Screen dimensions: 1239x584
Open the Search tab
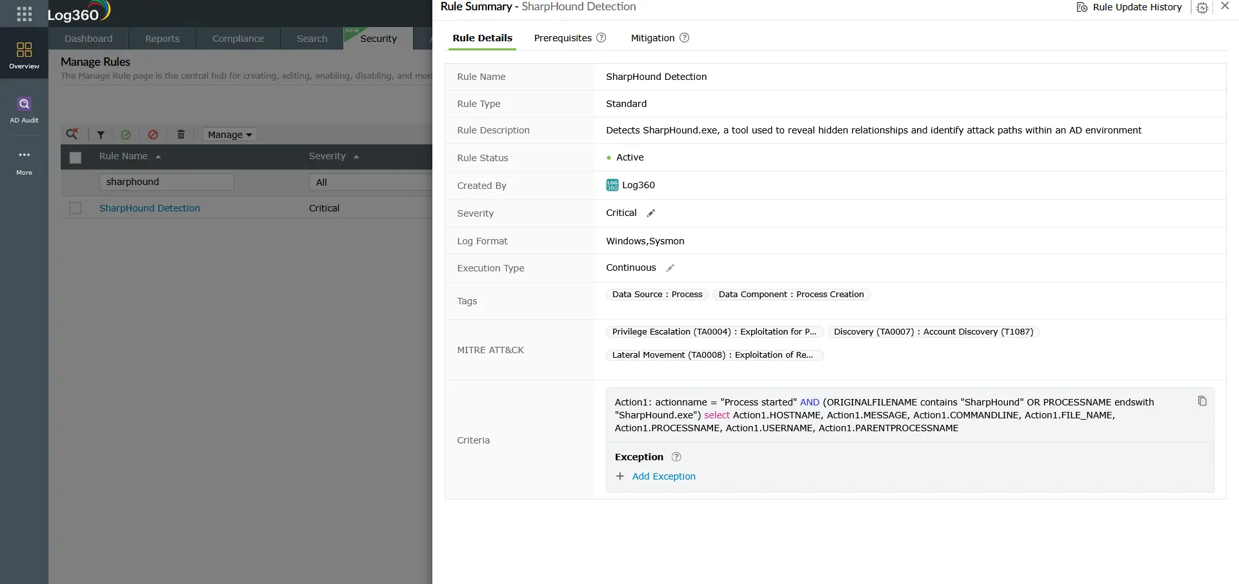(312, 39)
